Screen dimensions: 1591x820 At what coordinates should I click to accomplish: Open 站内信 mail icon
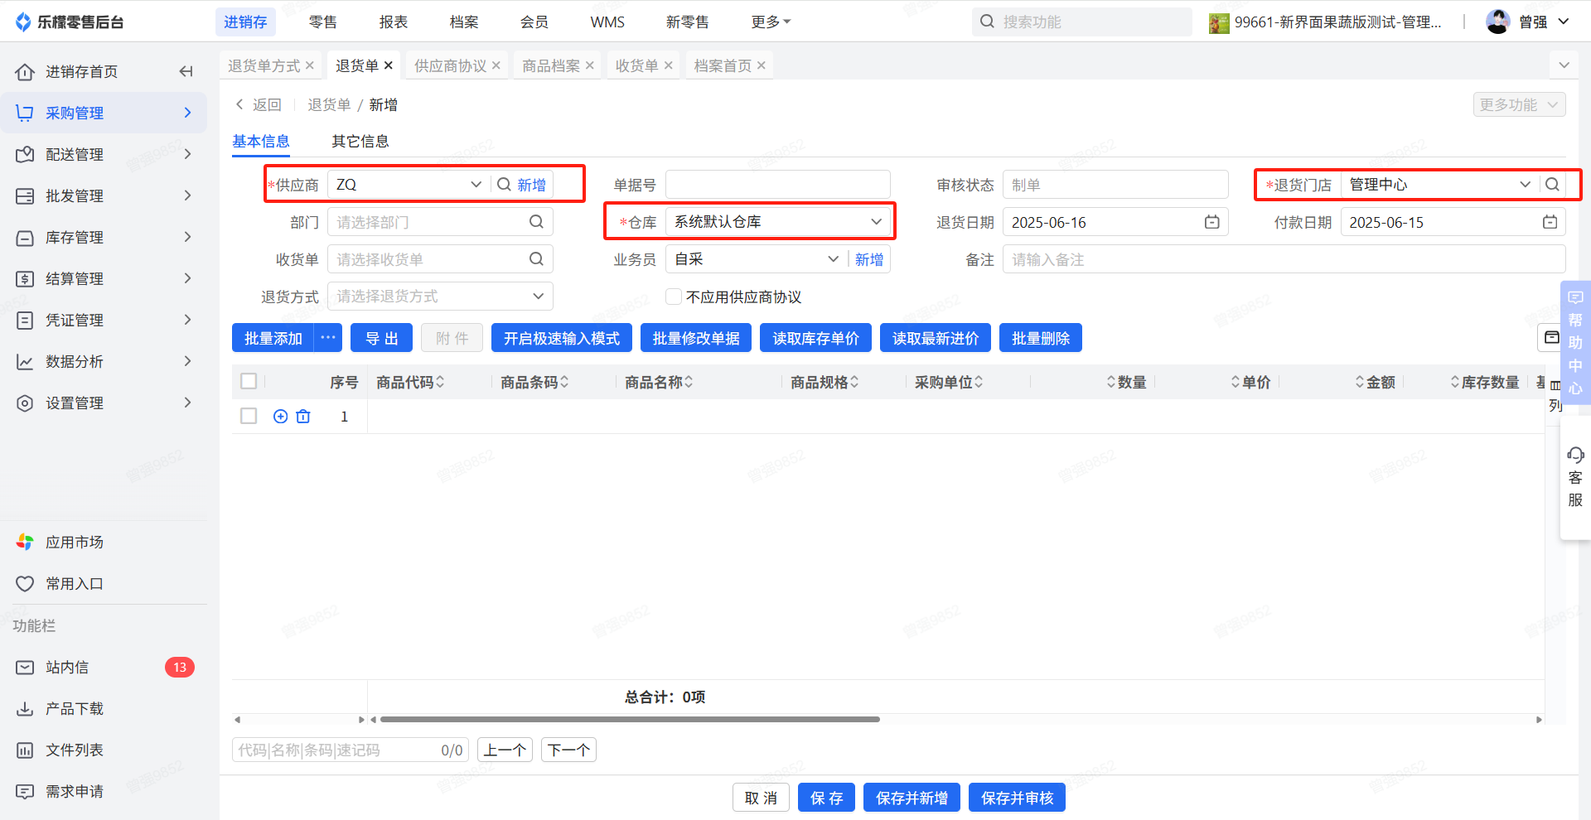(x=25, y=668)
